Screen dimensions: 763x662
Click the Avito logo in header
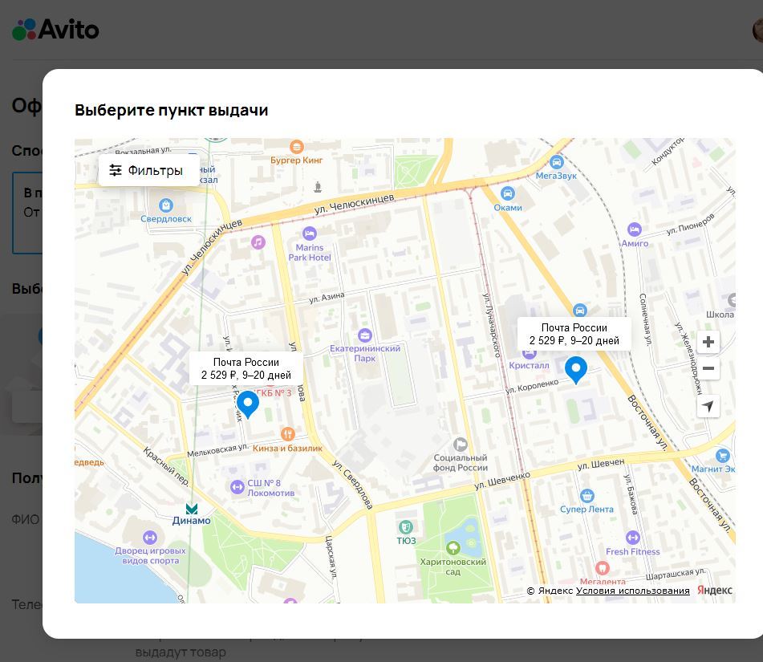tap(55, 30)
